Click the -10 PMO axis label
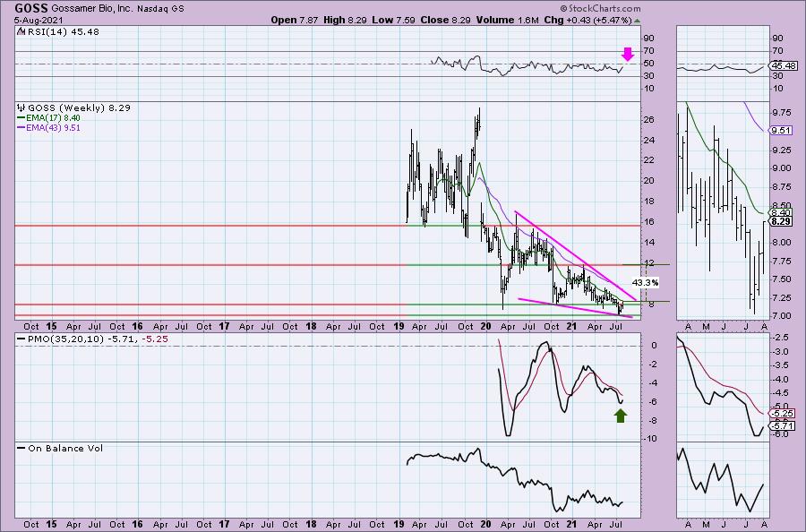The height and width of the screenshot is (532, 806). coord(651,439)
